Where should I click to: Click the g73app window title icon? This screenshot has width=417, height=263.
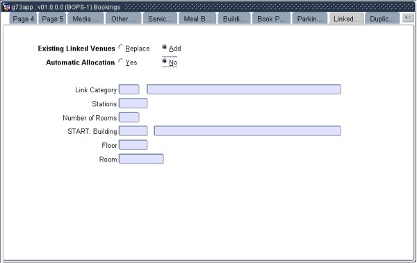pyautogui.click(x=6, y=7)
